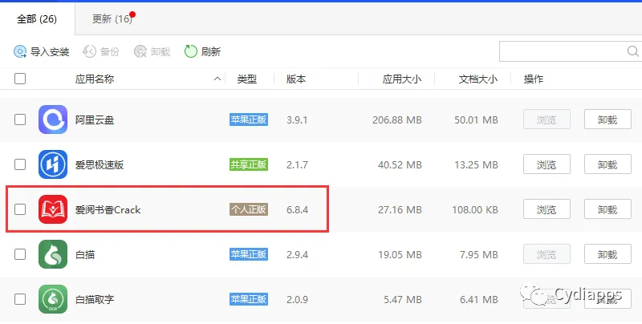The width and height of the screenshot is (642, 324).
Task: Click 个人正版 badge in 爱阅书香Crack row
Action: pyautogui.click(x=249, y=209)
